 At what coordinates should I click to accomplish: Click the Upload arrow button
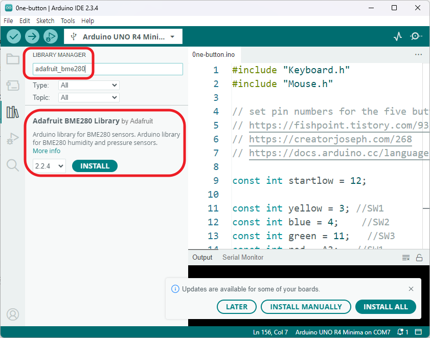[x=32, y=36]
